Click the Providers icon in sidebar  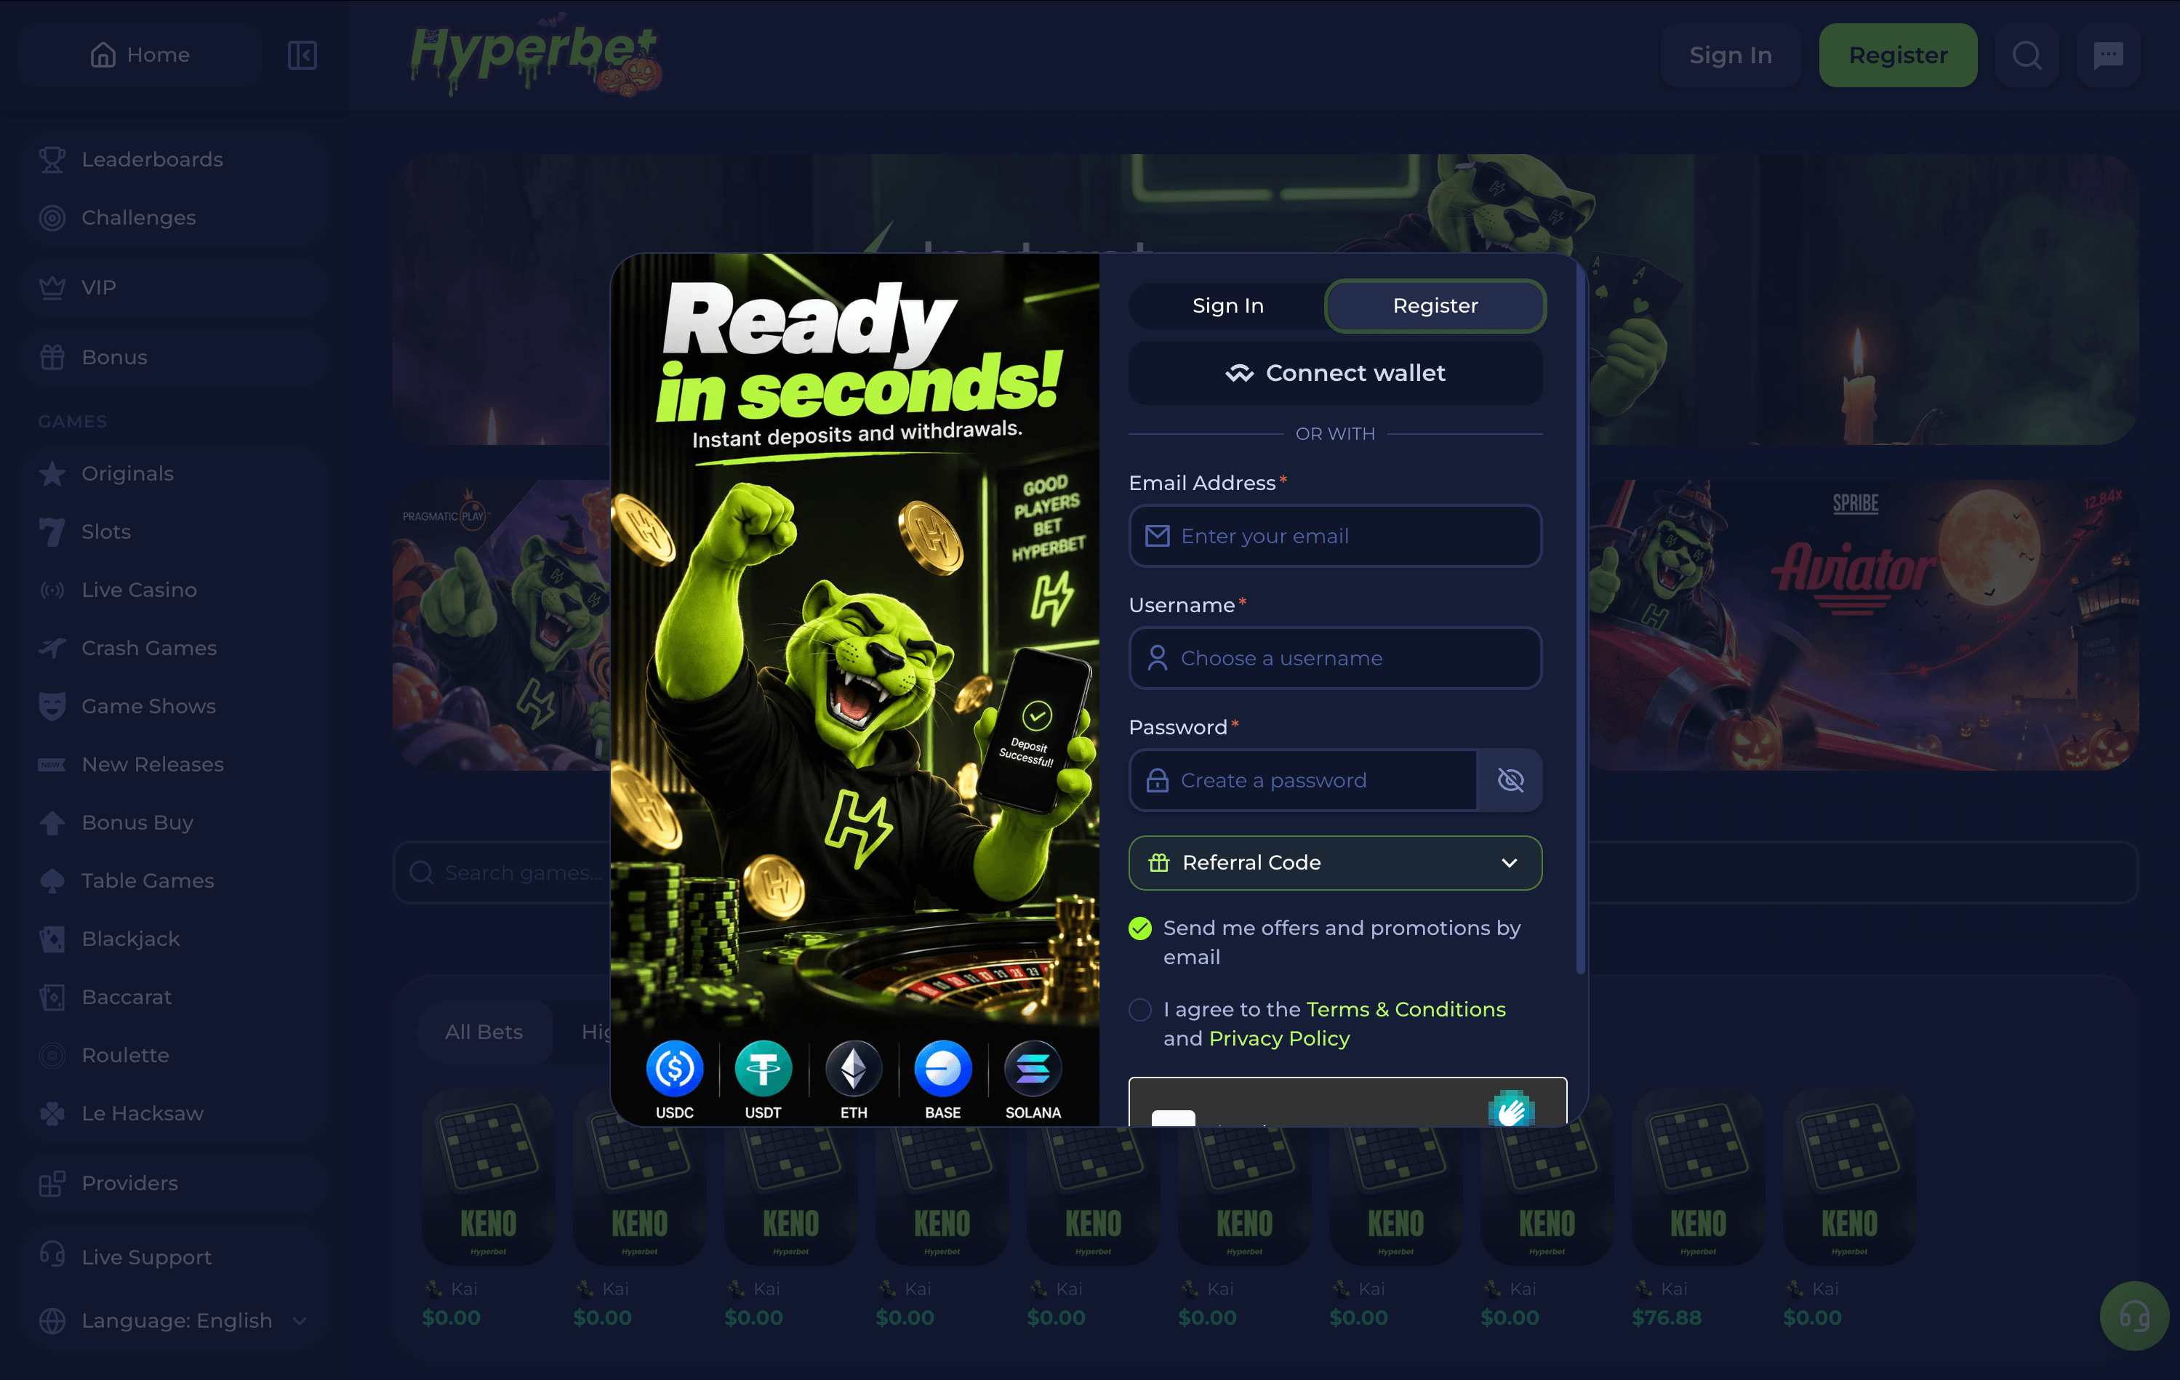pos(52,1183)
